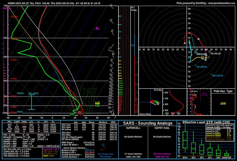Click the Corfidi Downshear 318/76 kt value

point(90,155)
